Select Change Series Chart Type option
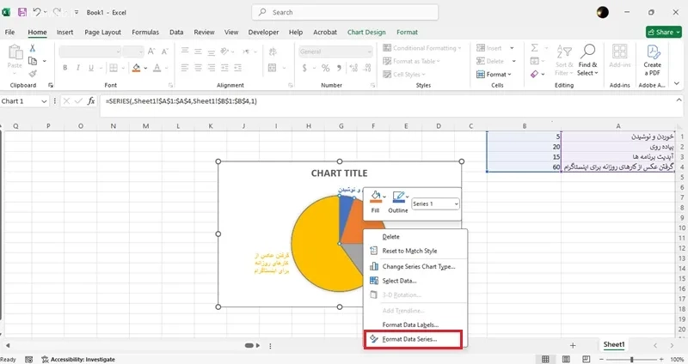Screen dimensions: 688x364 pyautogui.click(x=418, y=266)
